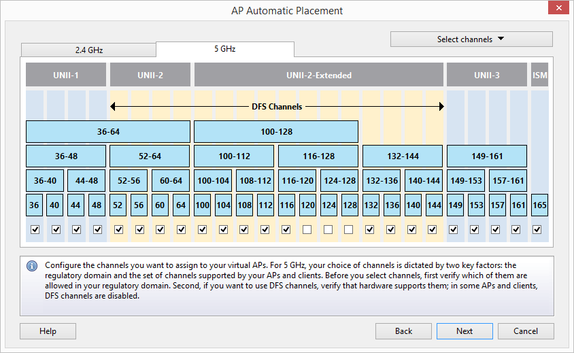Image resolution: width=574 pixels, height=353 pixels.
Task: Click the 40 MHz block 52-56
Action: 129,180
